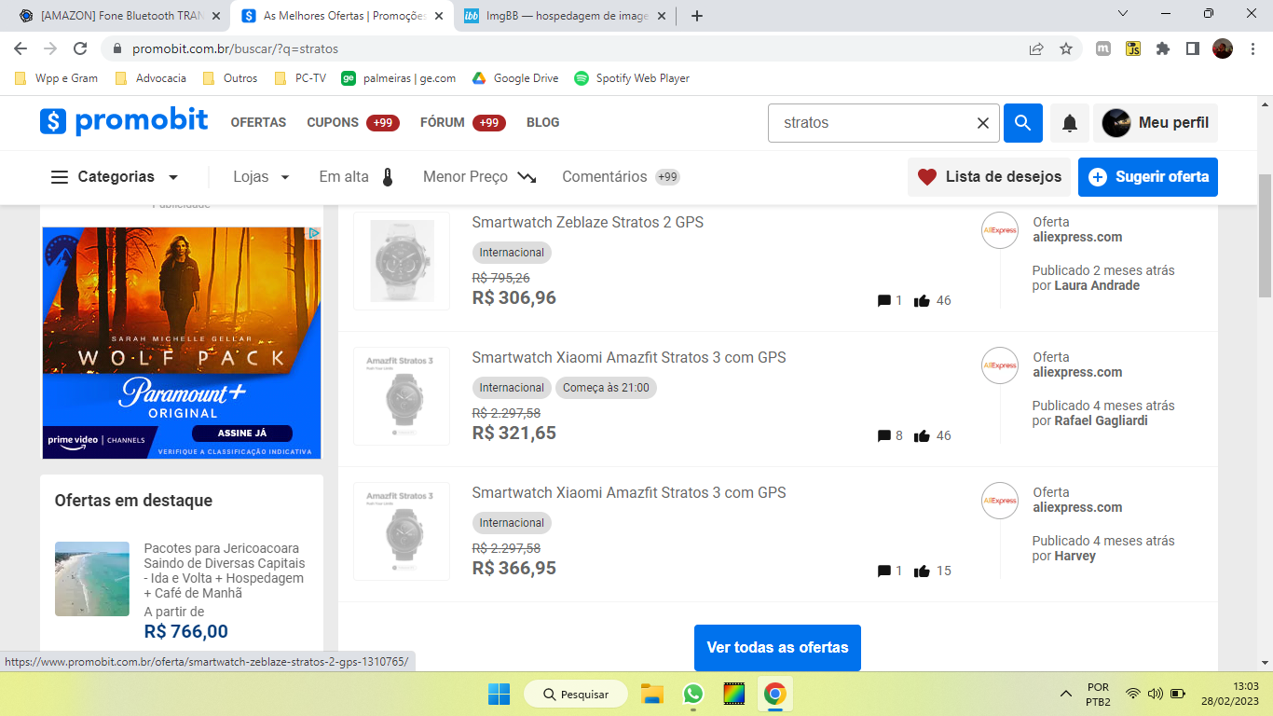1273x716 pixels.
Task: Share this page from address bar
Action: tap(1036, 48)
